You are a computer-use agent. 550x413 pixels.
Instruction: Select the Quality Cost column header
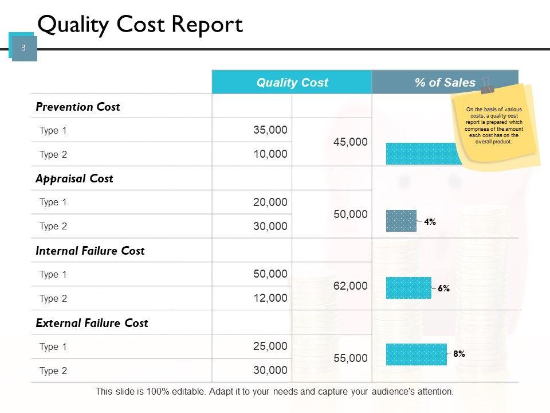[292, 83]
